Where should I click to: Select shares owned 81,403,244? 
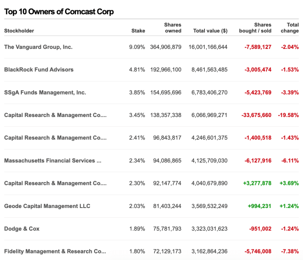click(167, 206)
